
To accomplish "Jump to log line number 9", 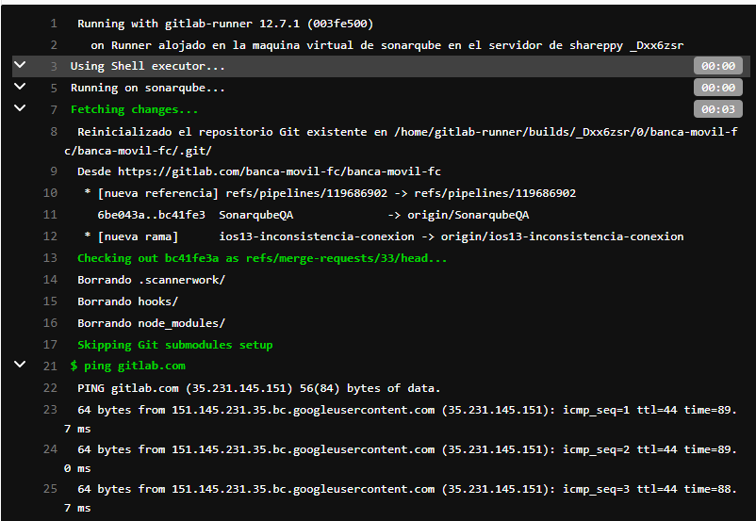I will (x=54, y=171).
